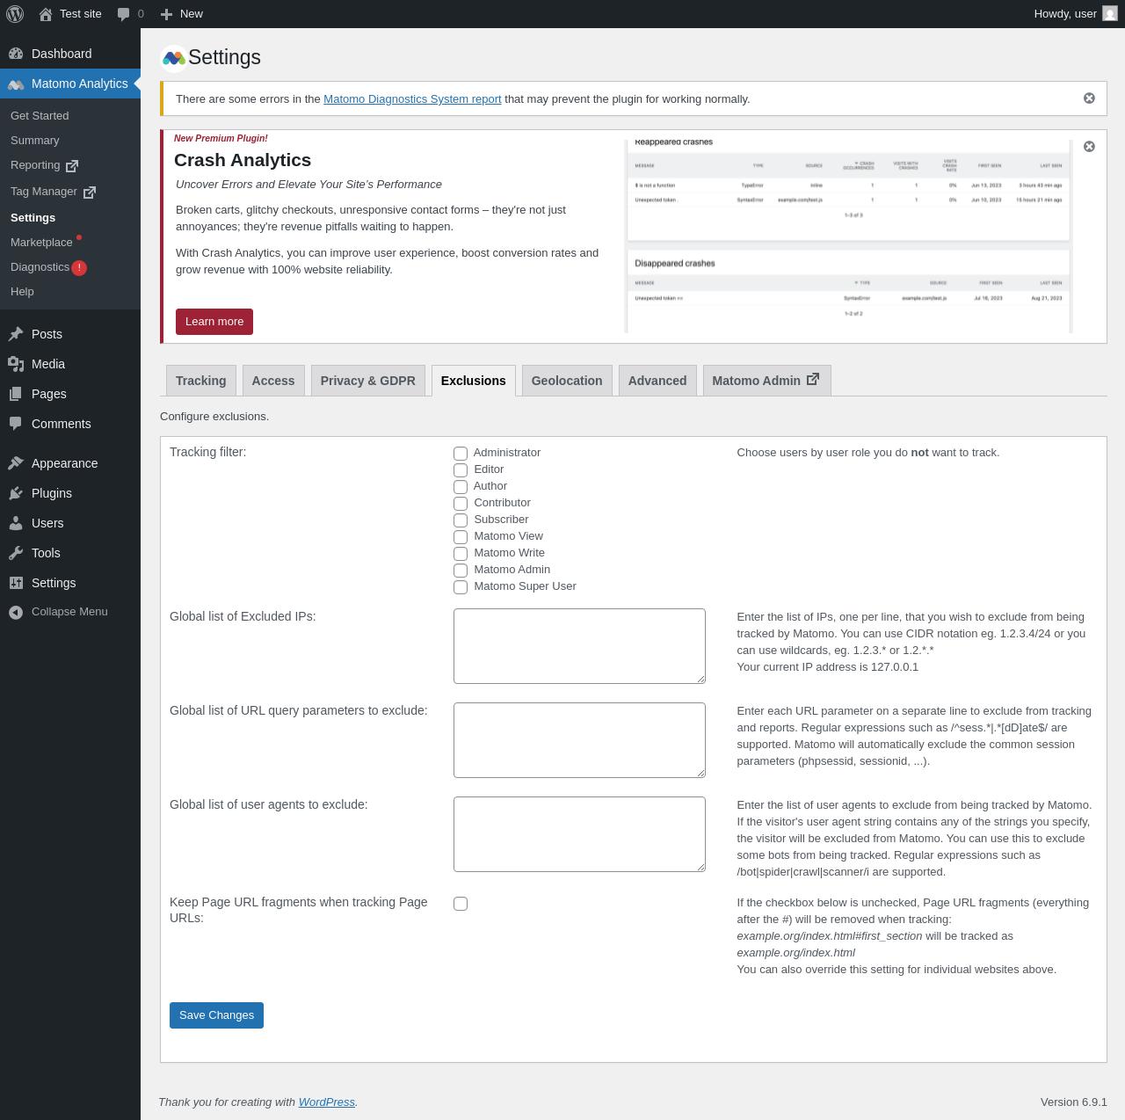Check the Matomo Write checkbox
Screen dimensions: 1125x1120
(x=461, y=554)
